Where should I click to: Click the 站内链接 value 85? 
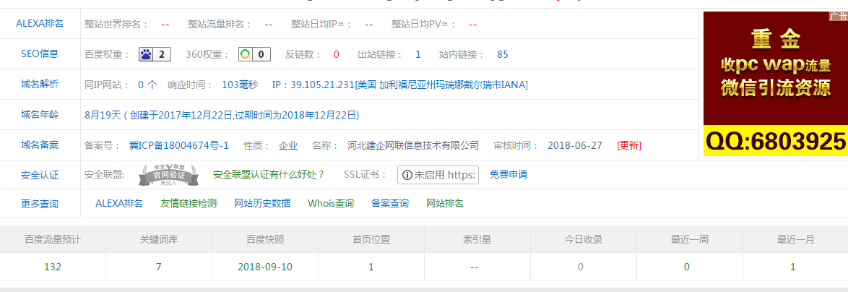tap(503, 55)
